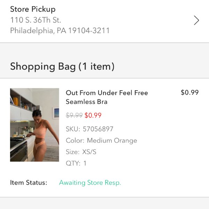
Task: Tap Color: Medium Orange detail
Action: pos(101,140)
